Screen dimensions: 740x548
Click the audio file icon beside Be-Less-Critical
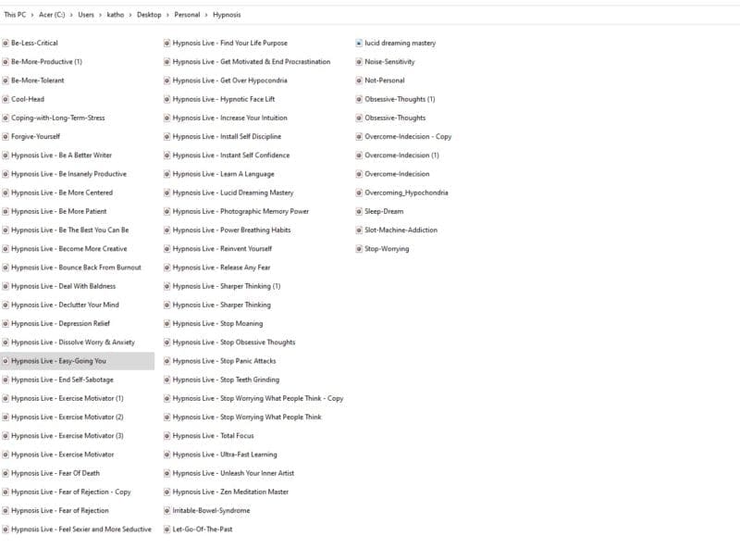click(x=6, y=43)
